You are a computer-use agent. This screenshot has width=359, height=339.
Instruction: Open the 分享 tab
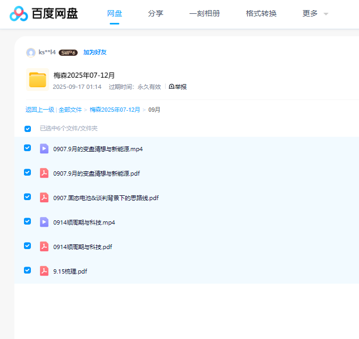(156, 13)
